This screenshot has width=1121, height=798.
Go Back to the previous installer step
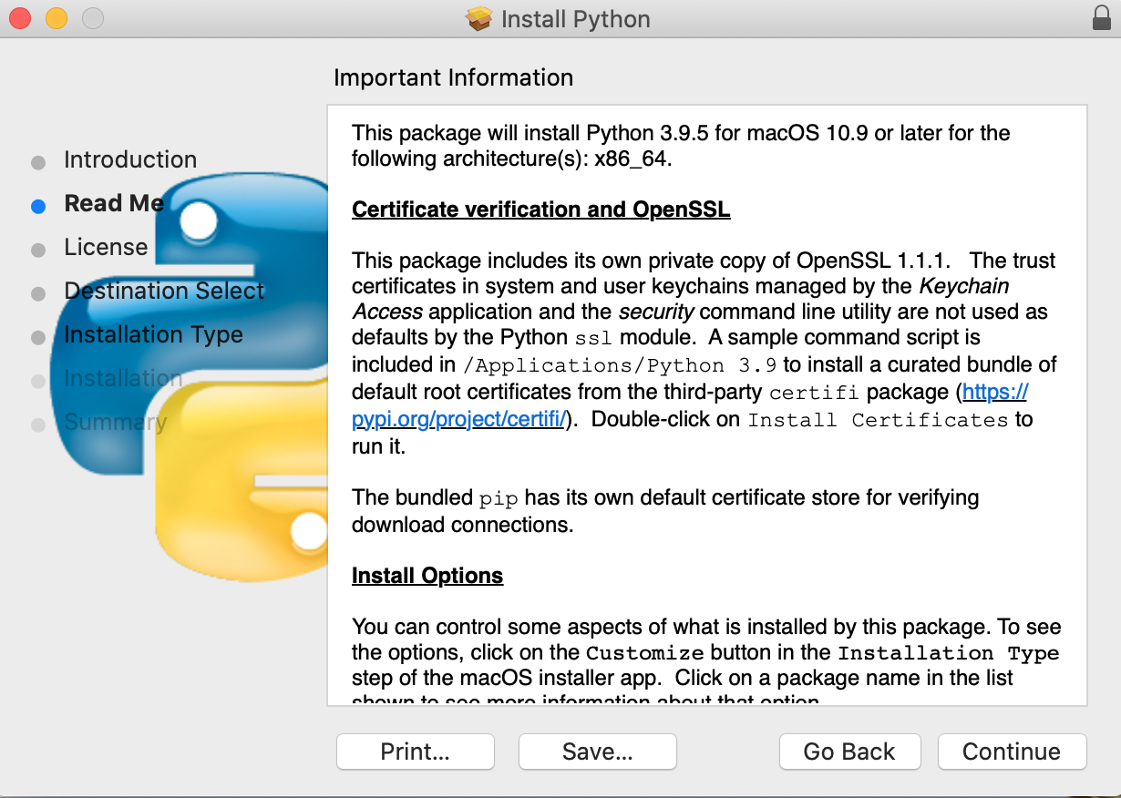point(849,752)
